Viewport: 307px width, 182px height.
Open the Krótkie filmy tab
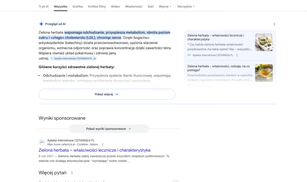[x=97, y=6]
